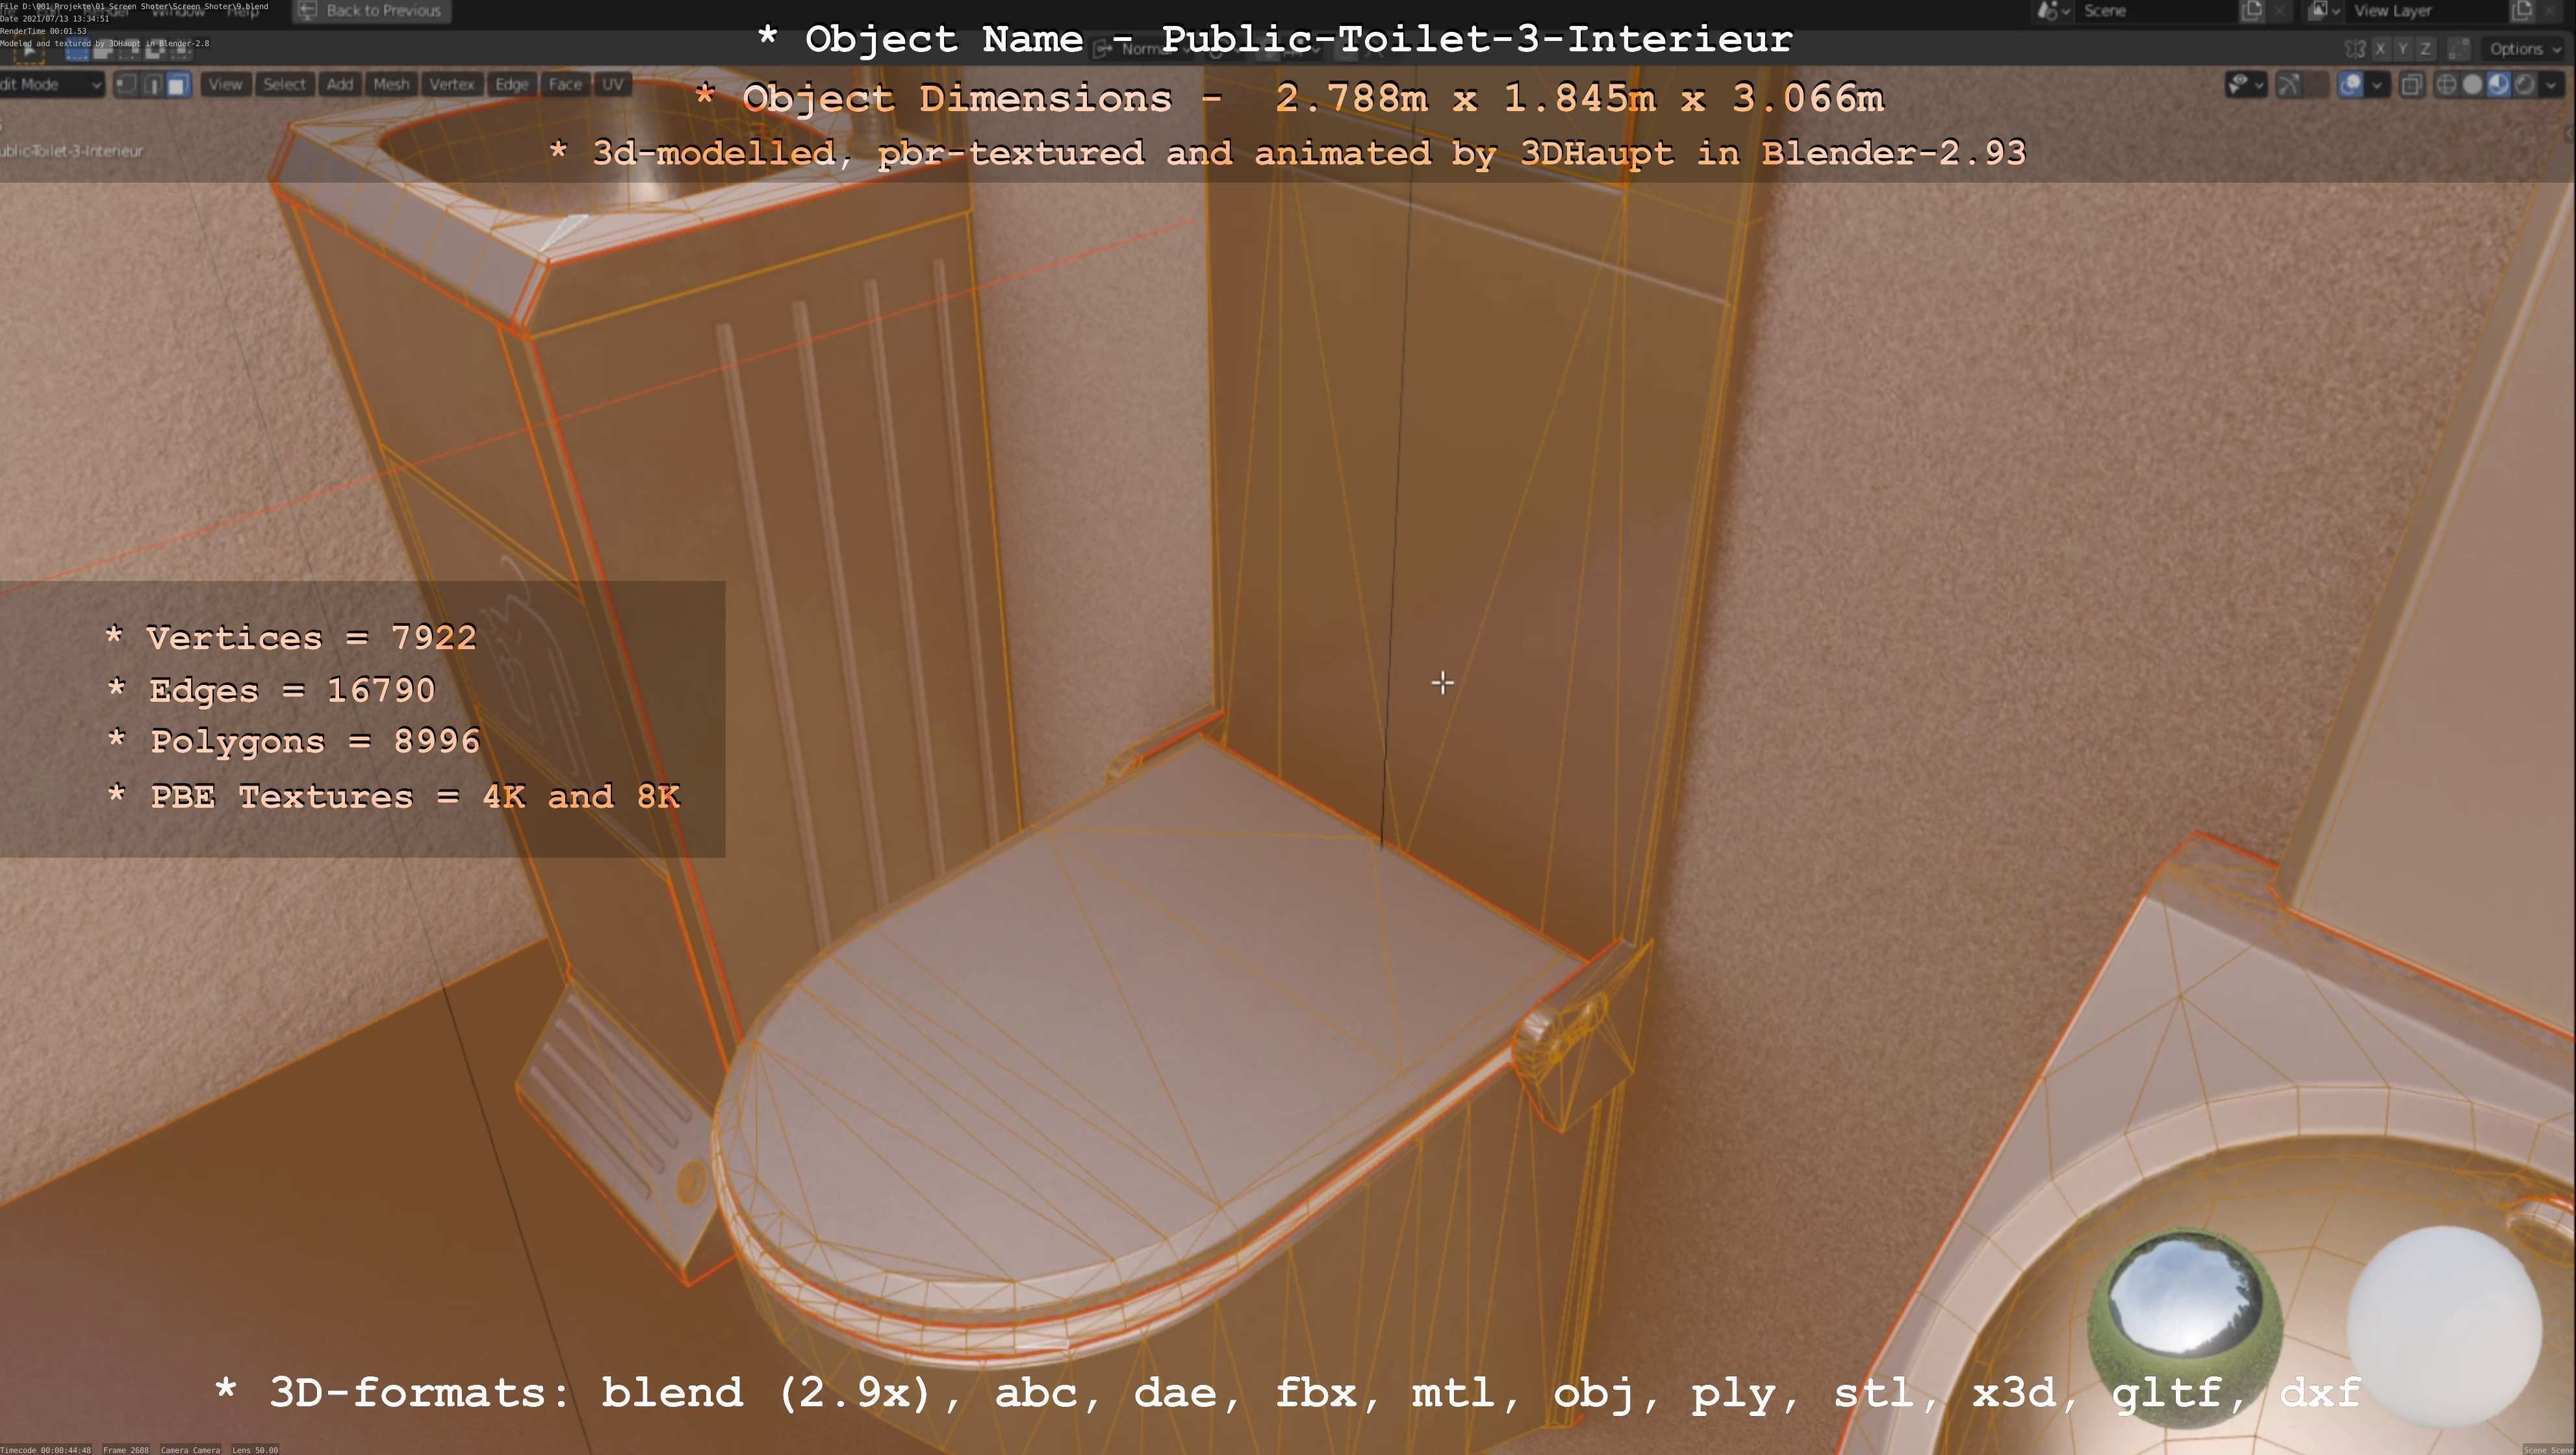The image size is (2576, 1455).
Task: Open the UV menu
Action: 613,85
